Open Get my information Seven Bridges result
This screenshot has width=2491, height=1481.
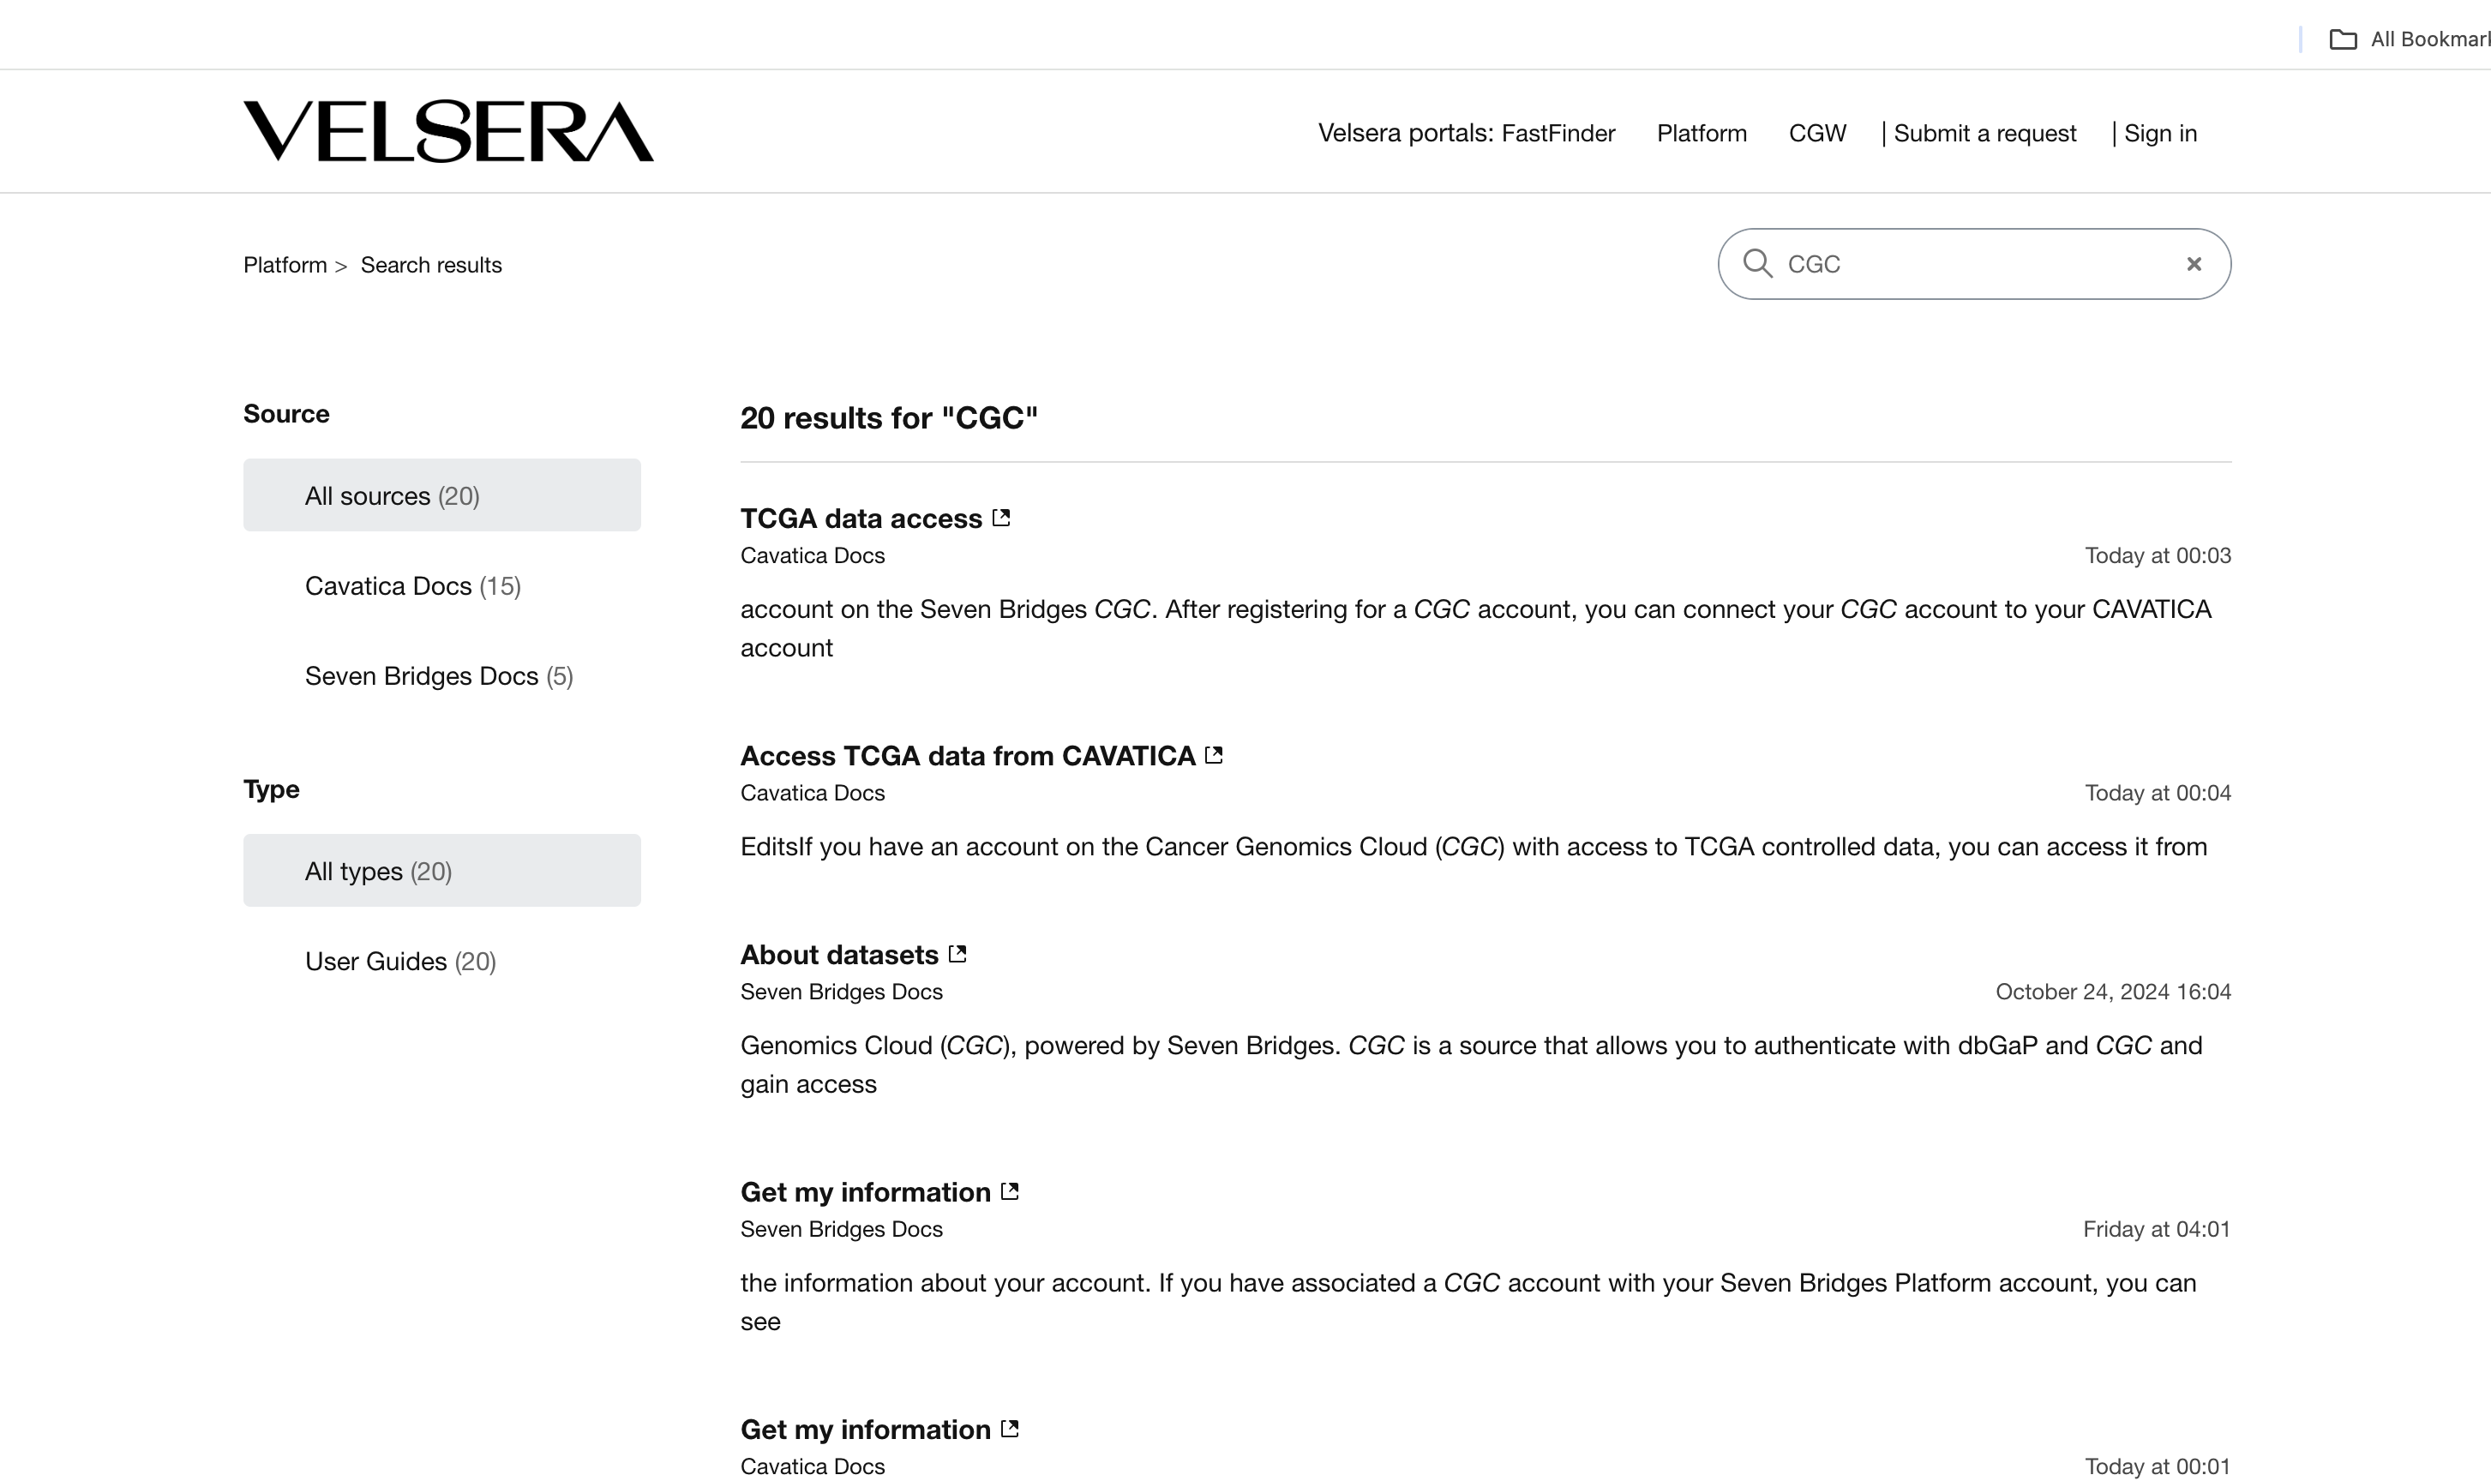864,1191
